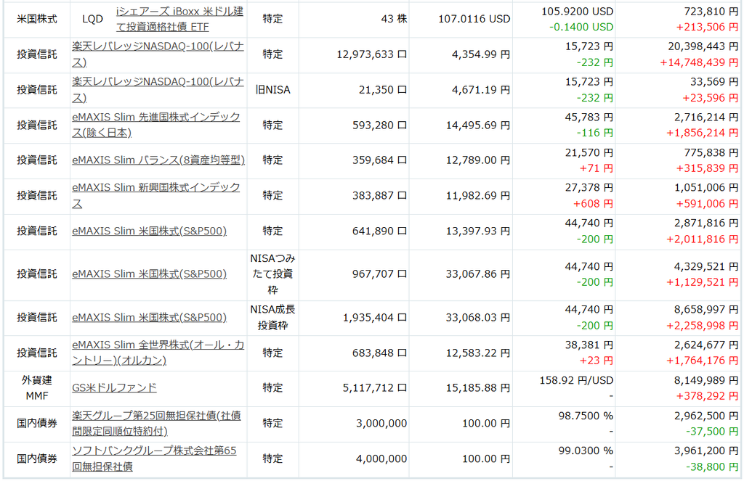Click the 外貨建 MMF category cell
744x481 pixels.
coord(37,387)
